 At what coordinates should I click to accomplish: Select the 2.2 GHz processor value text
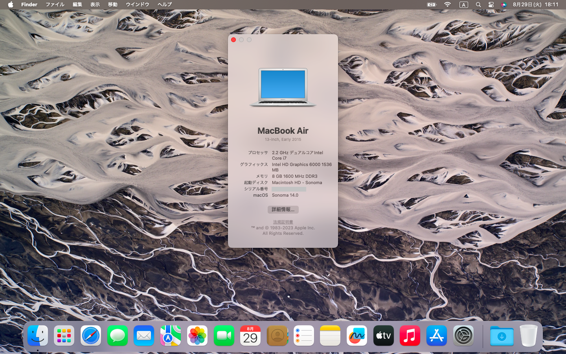coord(298,155)
